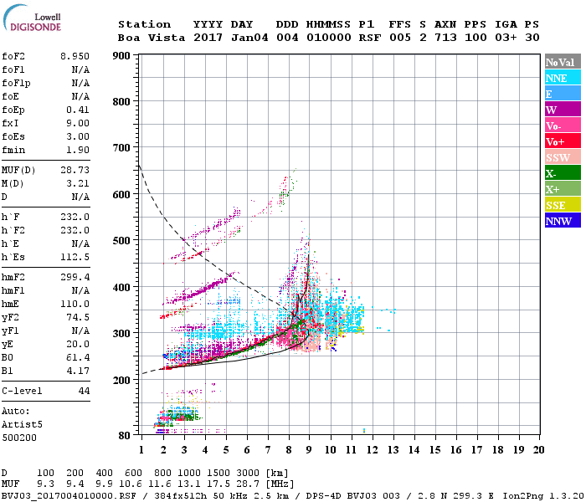Choose the dark green X- legend entry
The height and width of the screenshot is (502, 586).
coord(563,173)
